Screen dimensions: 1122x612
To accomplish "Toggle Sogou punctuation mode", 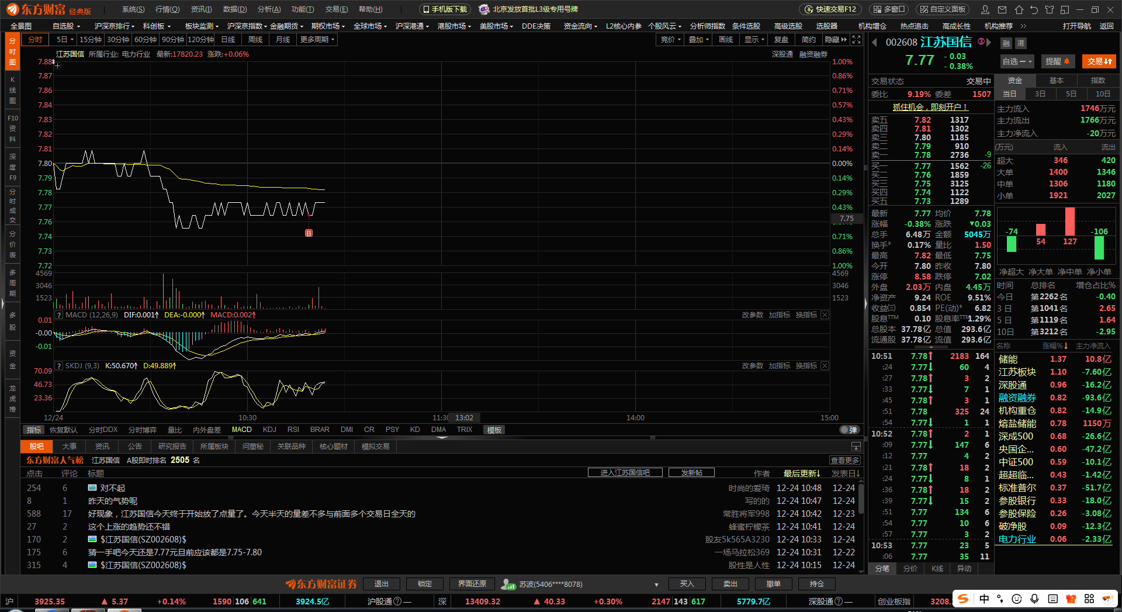I will 1000,599.
